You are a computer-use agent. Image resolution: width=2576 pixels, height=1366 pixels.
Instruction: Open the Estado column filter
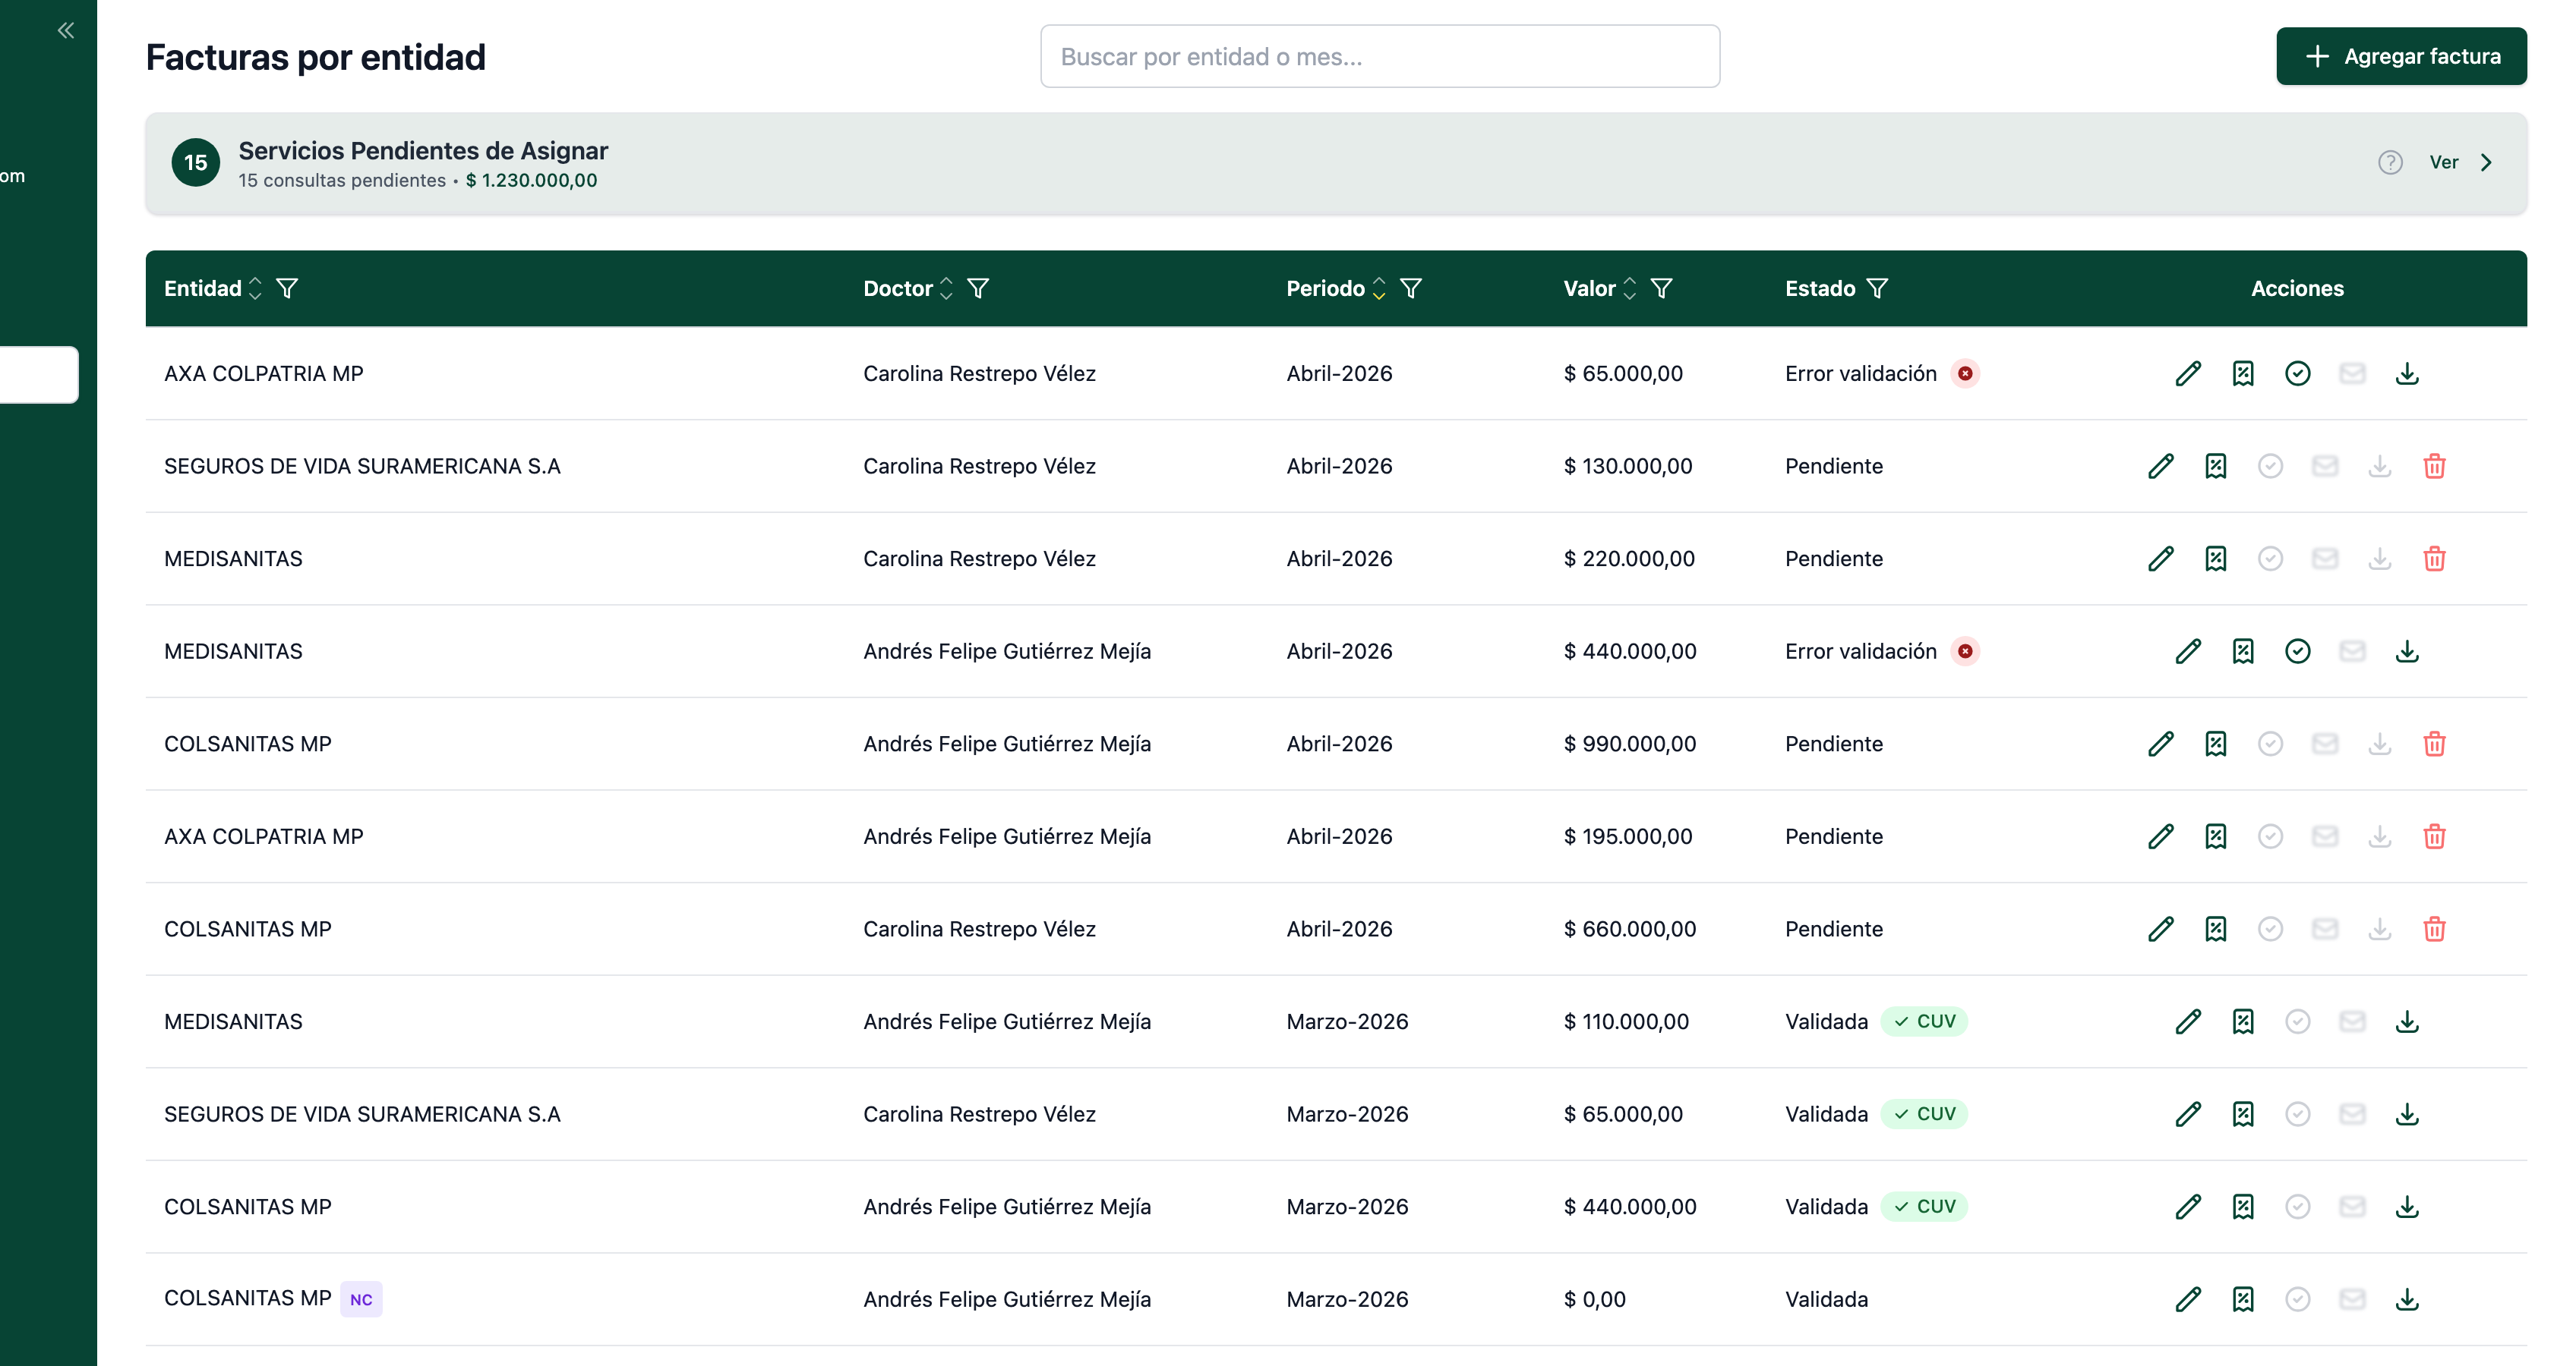[1877, 289]
